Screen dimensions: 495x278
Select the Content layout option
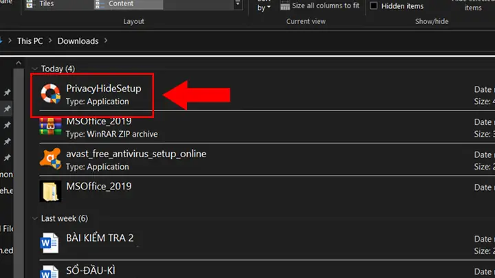[x=120, y=4]
